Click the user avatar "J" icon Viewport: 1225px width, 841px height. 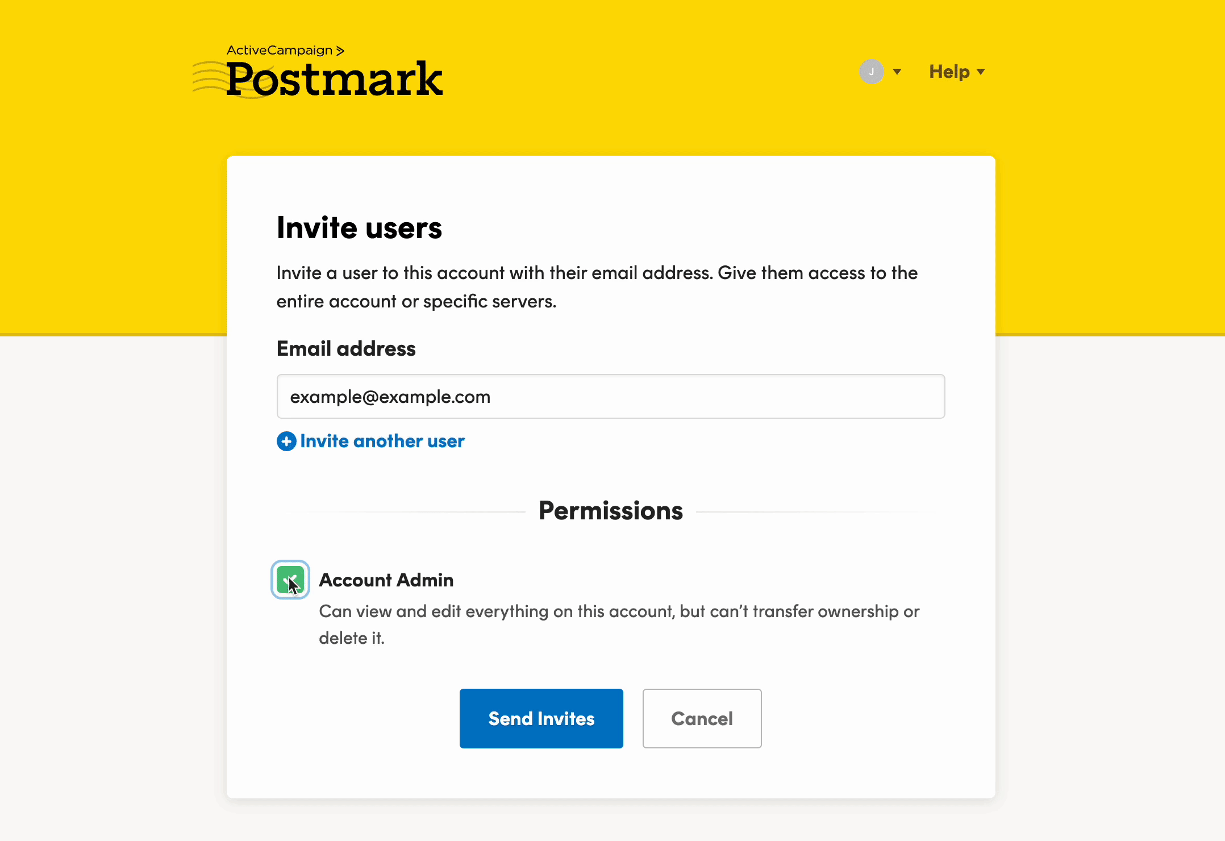(x=871, y=72)
